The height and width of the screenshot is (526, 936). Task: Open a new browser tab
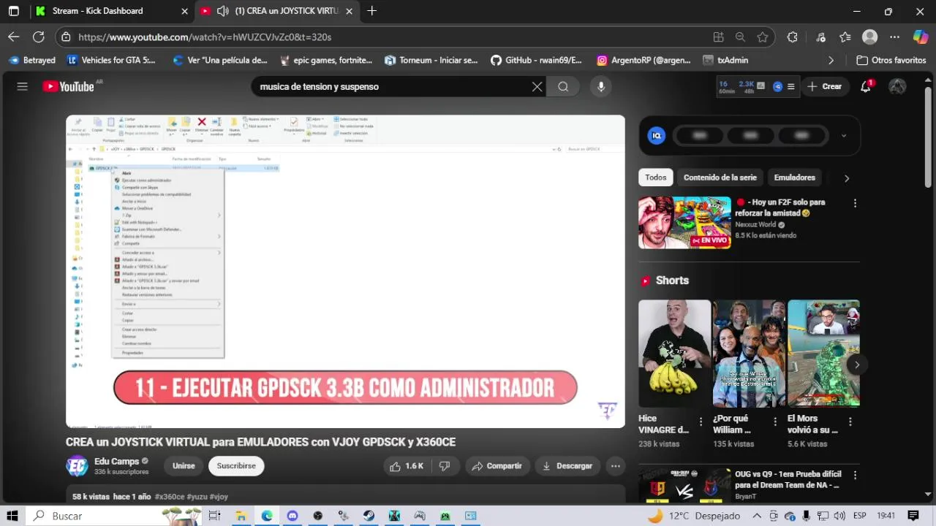[x=371, y=11]
